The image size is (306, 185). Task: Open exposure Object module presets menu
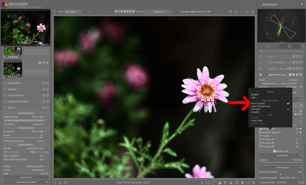pos(301,75)
